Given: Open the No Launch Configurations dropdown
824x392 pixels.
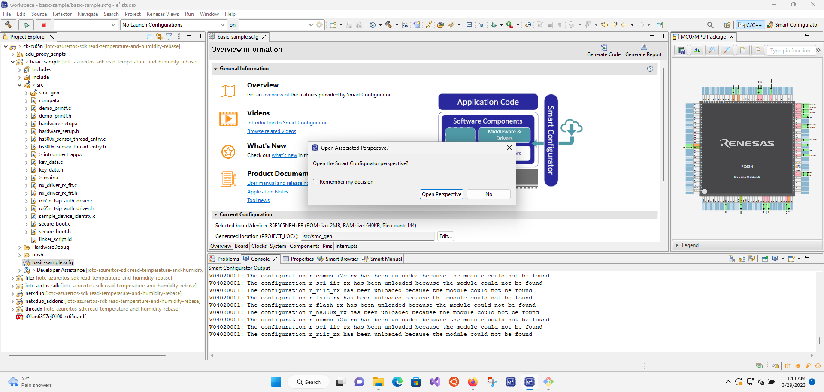Looking at the screenshot, I should [173, 25].
